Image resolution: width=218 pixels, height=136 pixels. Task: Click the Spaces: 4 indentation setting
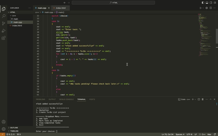coord(180,134)
